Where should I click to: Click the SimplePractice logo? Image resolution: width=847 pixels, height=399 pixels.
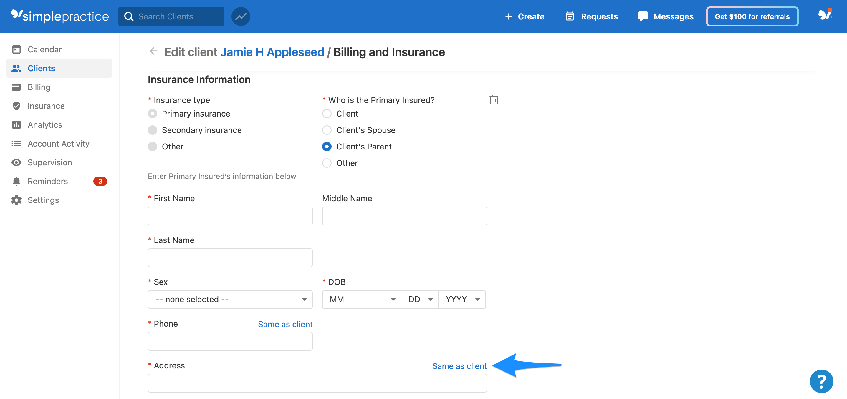pyautogui.click(x=60, y=16)
